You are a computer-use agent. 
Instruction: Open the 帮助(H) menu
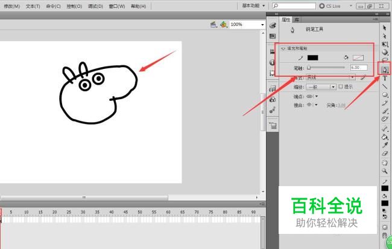tap(138, 6)
